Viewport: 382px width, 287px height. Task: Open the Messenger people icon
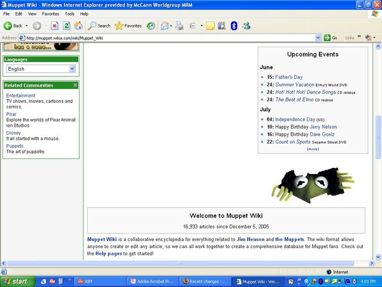[x=247, y=26]
